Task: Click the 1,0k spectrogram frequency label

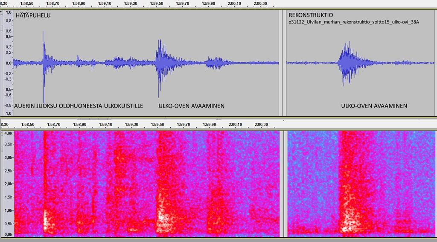Action: coord(9,210)
